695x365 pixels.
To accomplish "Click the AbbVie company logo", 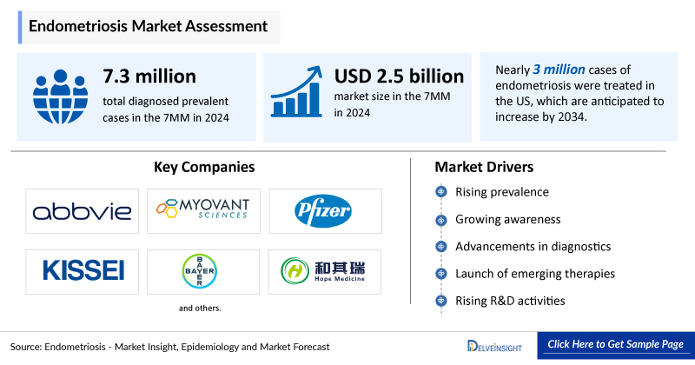I will pos(82,211).
